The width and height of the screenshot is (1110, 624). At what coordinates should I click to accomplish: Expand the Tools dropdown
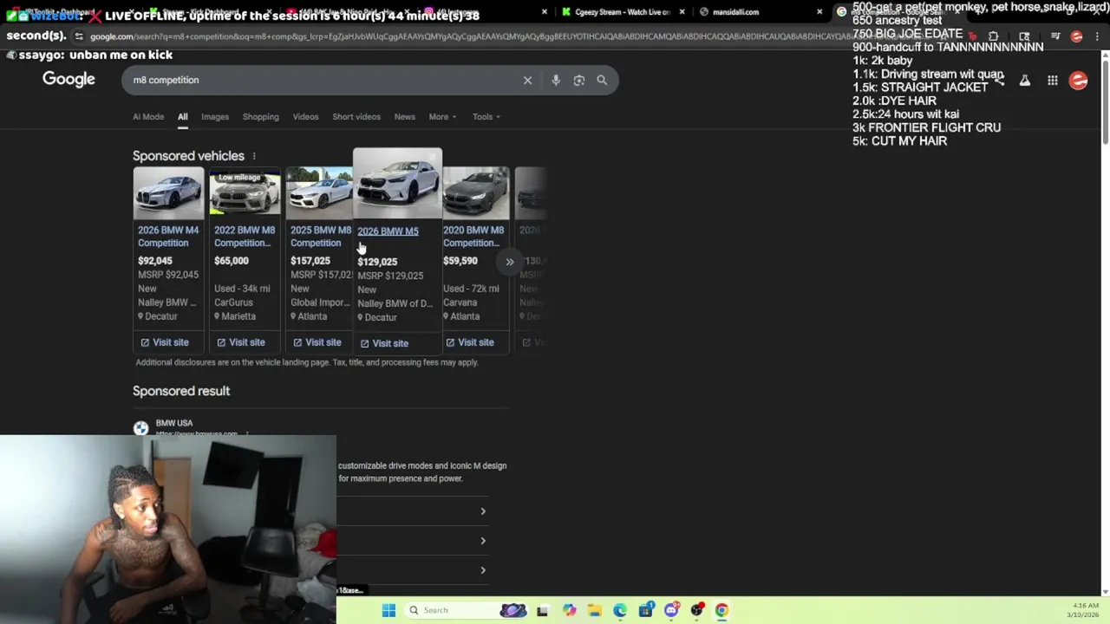[x=486, y=116]
